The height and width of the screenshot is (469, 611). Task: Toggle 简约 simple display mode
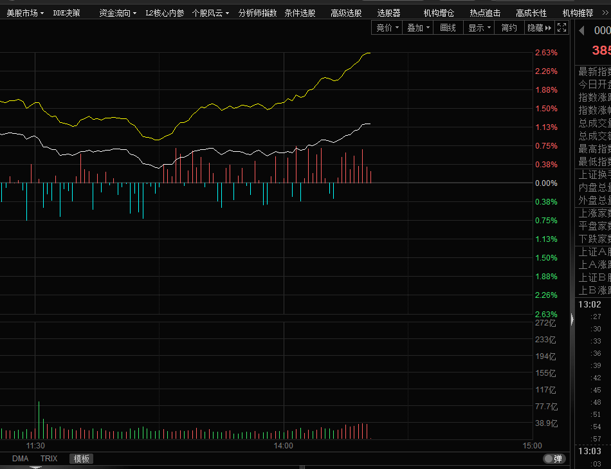pyautogui.click(x=509, y=28)
